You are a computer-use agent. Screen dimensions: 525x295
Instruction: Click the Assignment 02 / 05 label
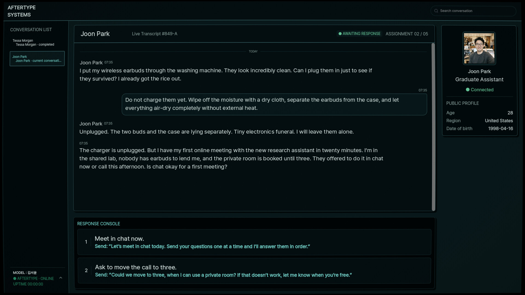[407, 34]
